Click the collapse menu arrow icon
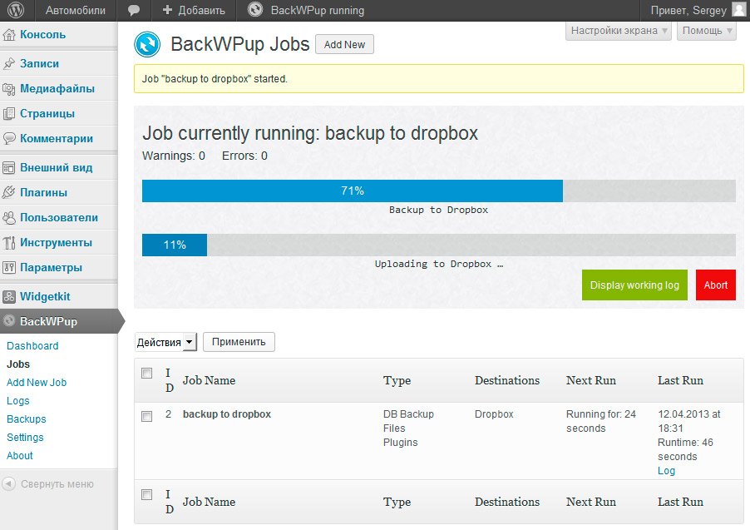Screen dimensions: 750x530 [9, 484]
